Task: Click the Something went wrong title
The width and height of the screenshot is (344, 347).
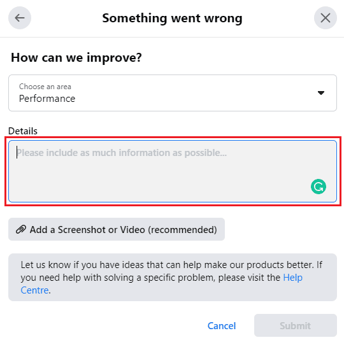Action: coord(172,18)
